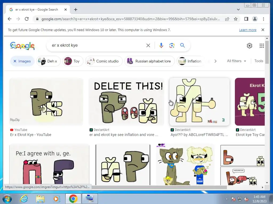
Task: Select the Comic studio chip
Action: (104, 61)
